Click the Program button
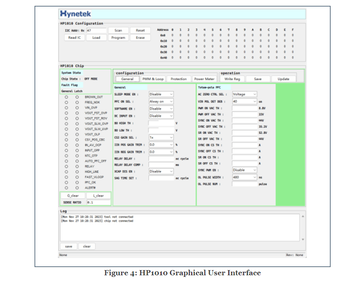Screen dimensions: 352x286 tap(118, 38)
